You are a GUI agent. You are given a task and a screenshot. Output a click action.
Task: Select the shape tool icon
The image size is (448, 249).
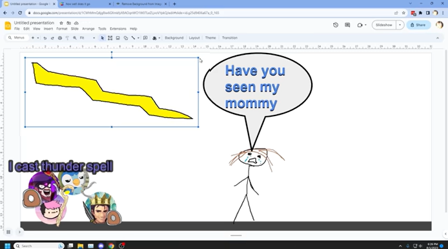pos(126,37)
